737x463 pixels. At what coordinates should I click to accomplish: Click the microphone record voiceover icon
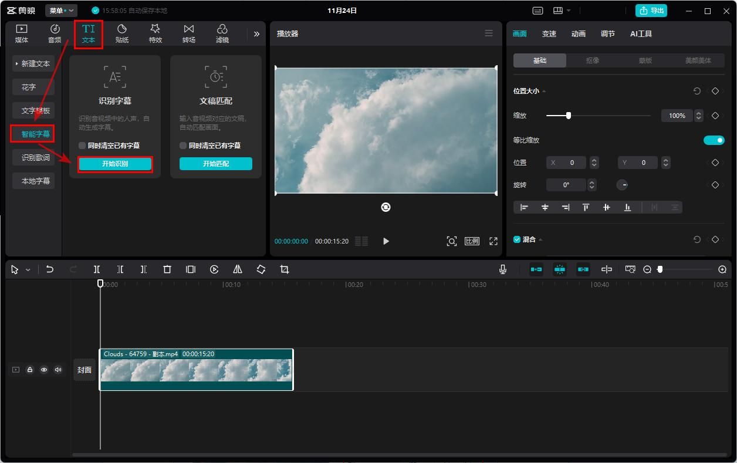pyautogui.click(x=503, y=269)
